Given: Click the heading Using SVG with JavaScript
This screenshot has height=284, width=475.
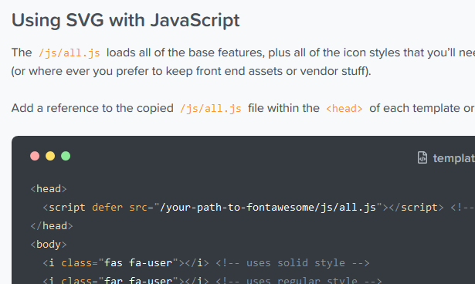Looking at the screenshot, I should [125, 20].
